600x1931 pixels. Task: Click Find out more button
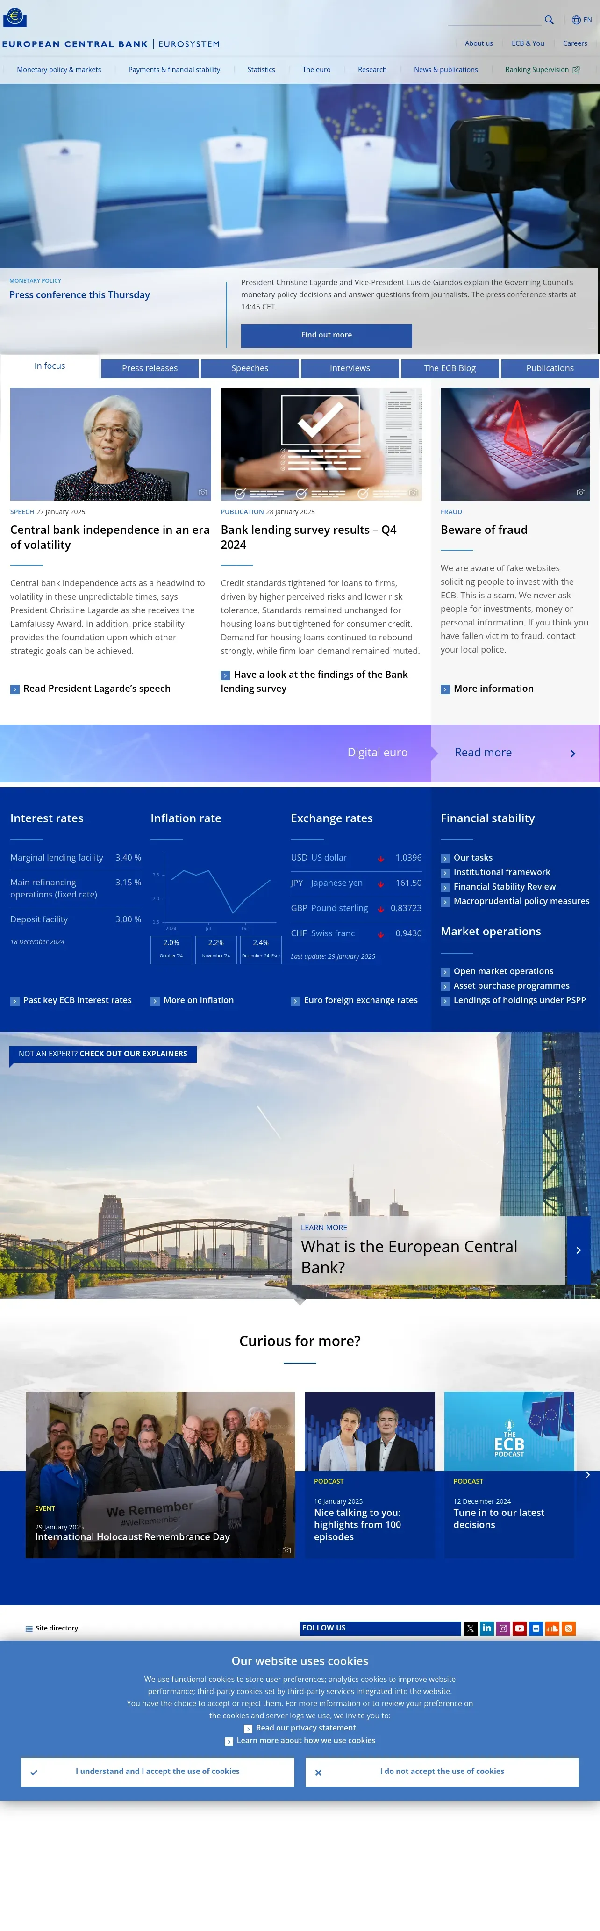point(327,335)
